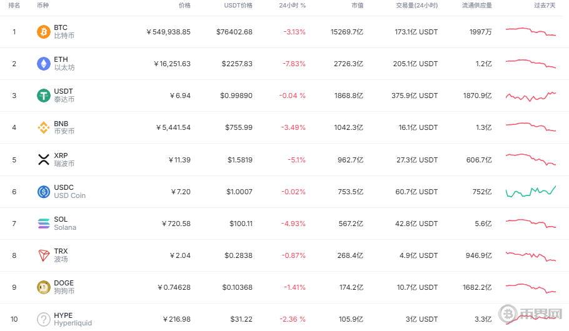Click the Tether USDT coin icon

(44, 96)
